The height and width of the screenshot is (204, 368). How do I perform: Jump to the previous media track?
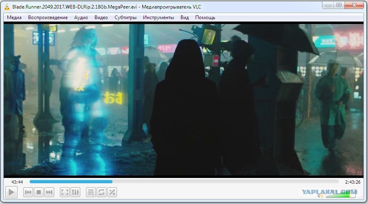28,193
